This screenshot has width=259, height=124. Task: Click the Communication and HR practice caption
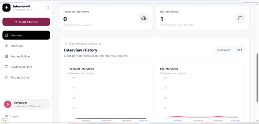click(177, 25)
